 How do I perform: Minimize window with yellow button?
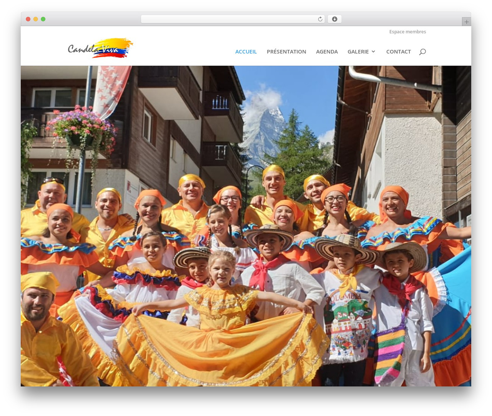[x=35, y=19]
